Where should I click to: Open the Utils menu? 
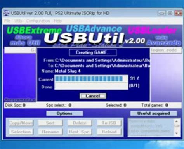(18, 21)
